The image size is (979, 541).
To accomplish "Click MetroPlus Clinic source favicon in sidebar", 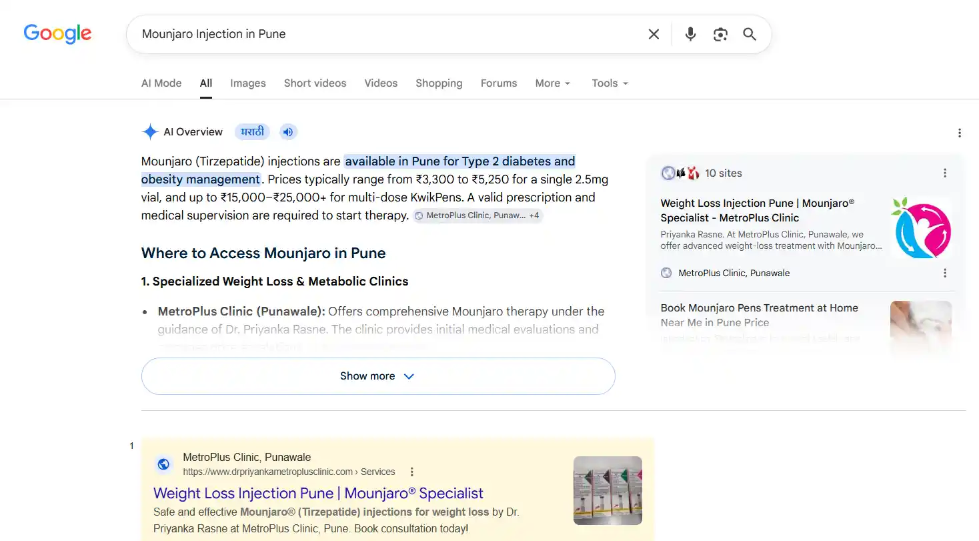I will (666, 273).
